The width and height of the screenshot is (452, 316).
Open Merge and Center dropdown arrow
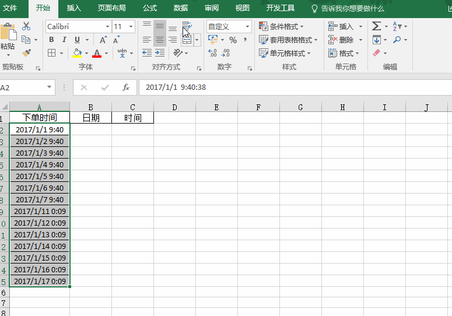tap(197, 40)
